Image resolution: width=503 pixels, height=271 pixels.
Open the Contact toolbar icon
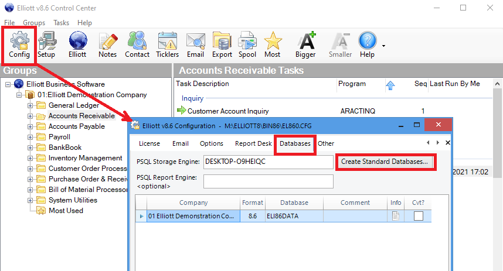tap(137, 45)
